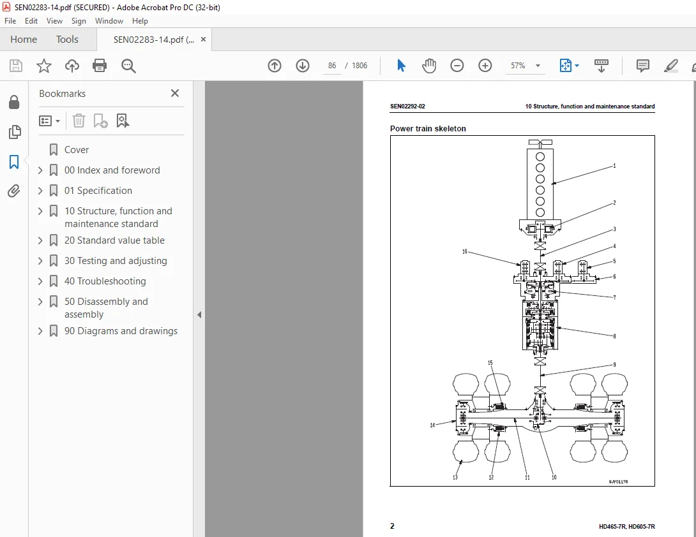Viewport: 696px width, 537px height.
Task: Open the Sign menu
Action: click(x=79, y=21)
